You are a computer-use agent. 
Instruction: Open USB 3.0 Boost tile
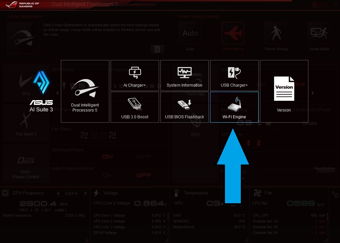point(135,107)
